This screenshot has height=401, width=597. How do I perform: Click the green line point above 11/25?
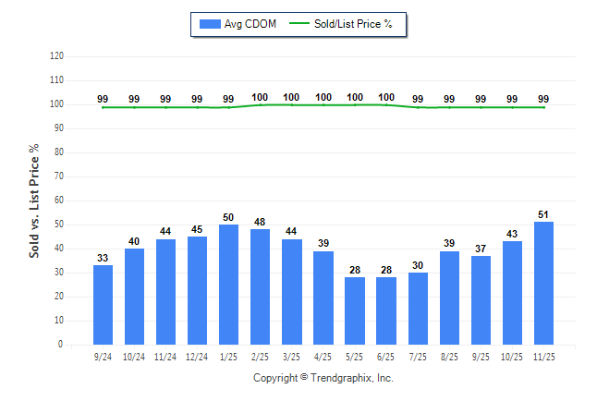tap(543, 107)
